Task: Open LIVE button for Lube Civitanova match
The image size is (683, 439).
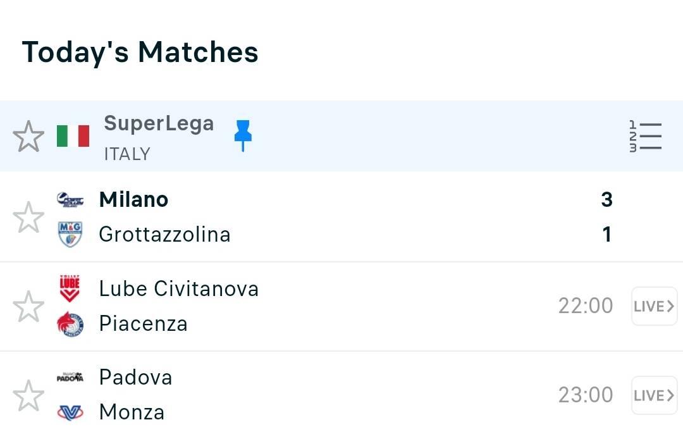Action: pyautogui.click(x=655, y=306)
